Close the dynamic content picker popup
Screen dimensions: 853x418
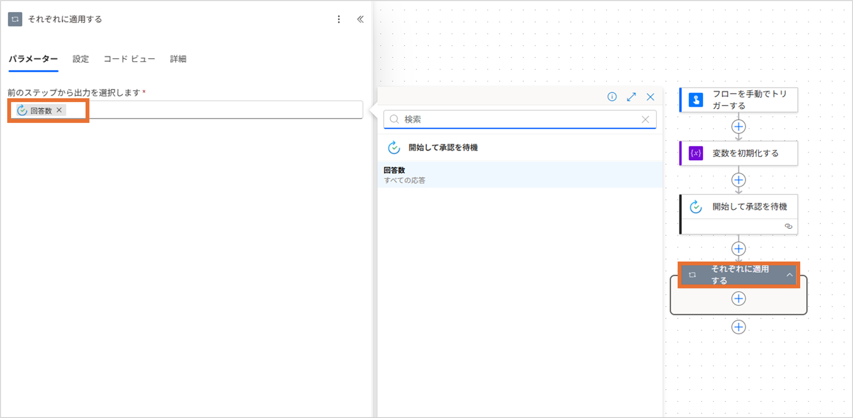[650, 97]
